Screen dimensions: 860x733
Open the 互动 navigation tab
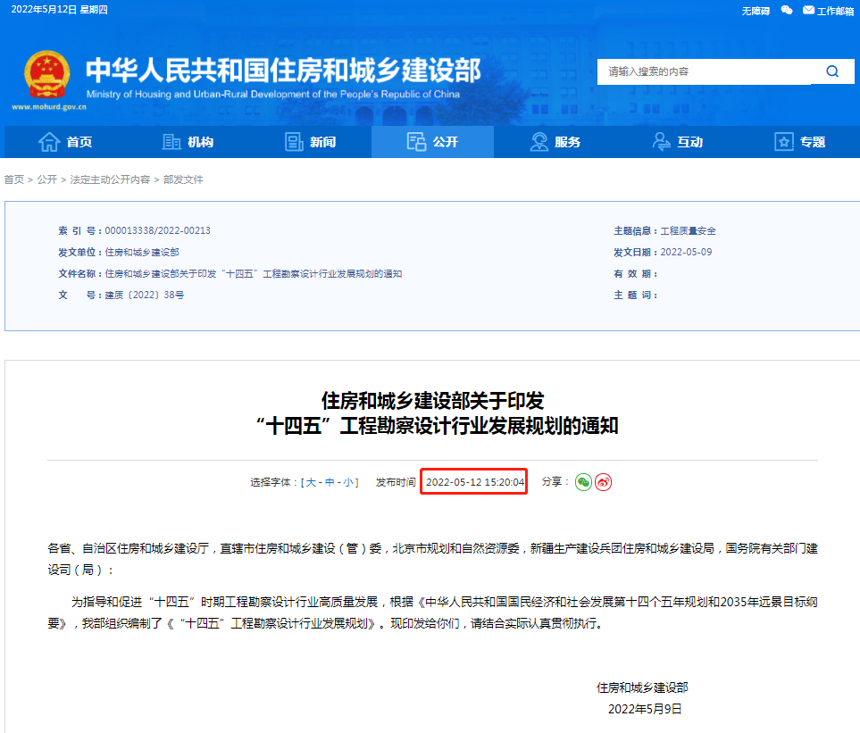pos(677,142)
